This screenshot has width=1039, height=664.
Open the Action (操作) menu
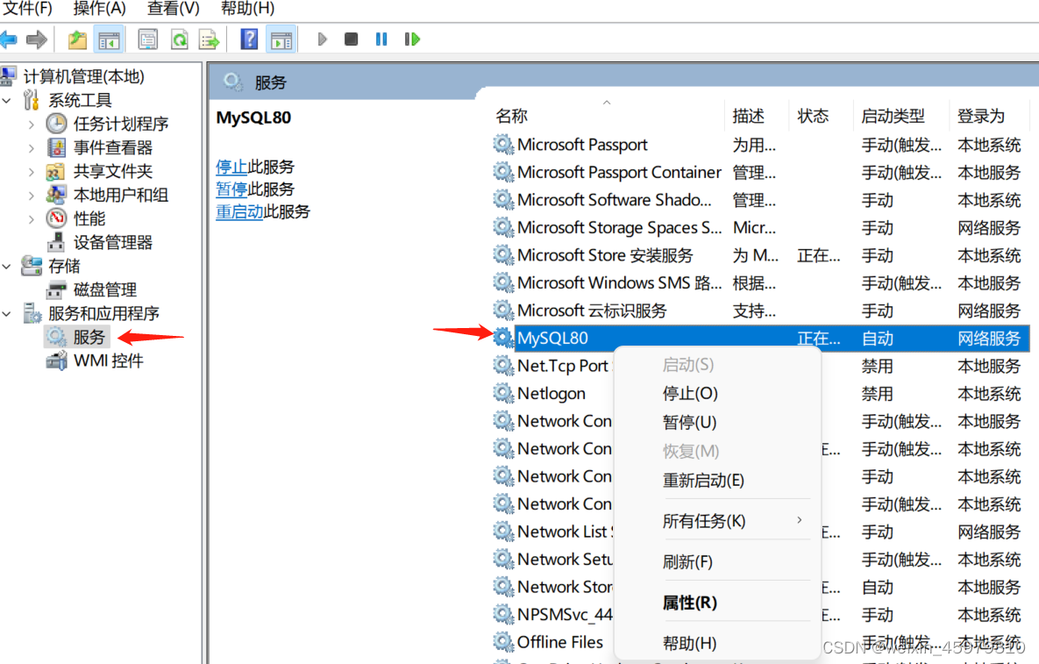pos(99,9)
